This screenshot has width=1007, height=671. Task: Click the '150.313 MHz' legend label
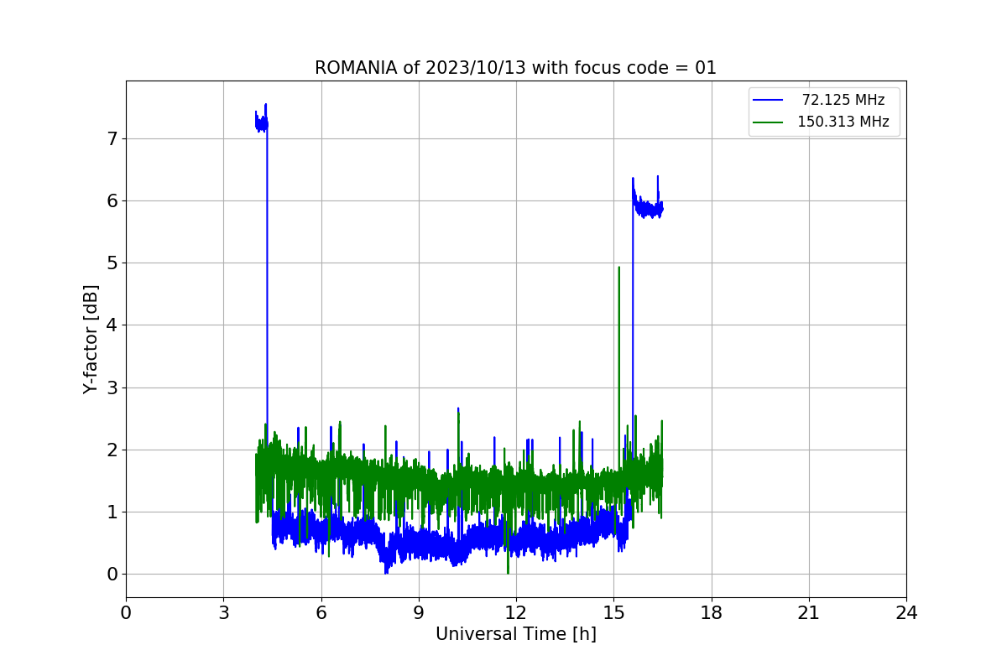pos(843,122)
